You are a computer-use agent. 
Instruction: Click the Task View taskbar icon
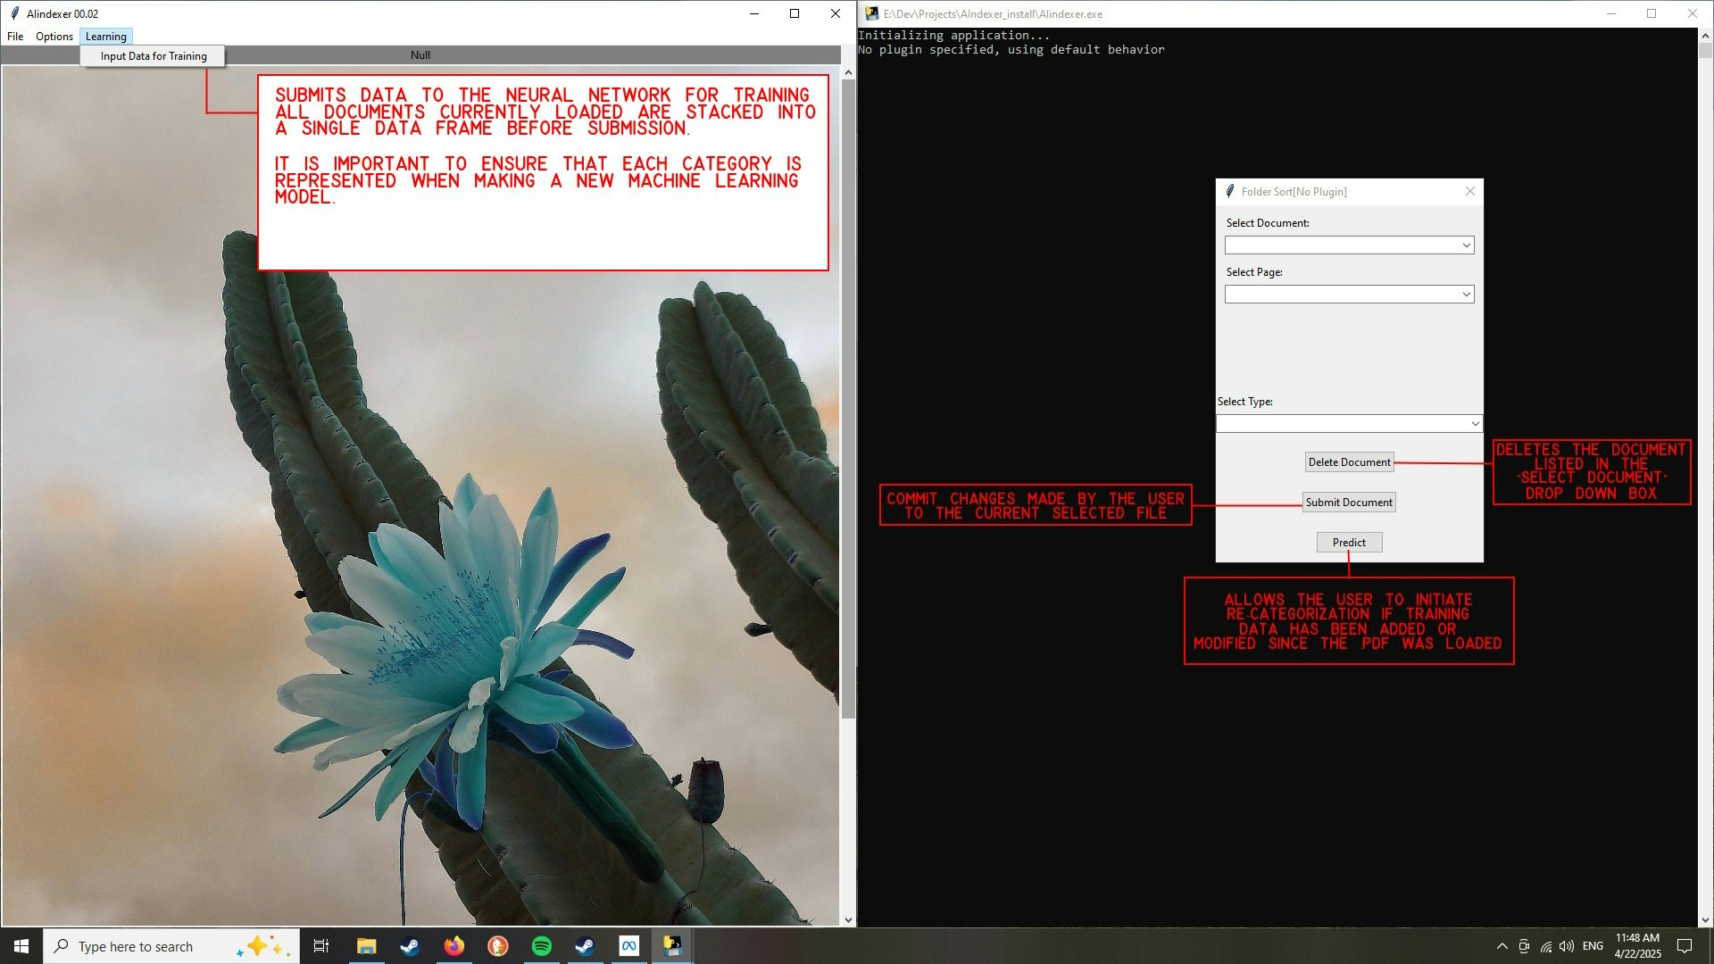tap(321, 946)
